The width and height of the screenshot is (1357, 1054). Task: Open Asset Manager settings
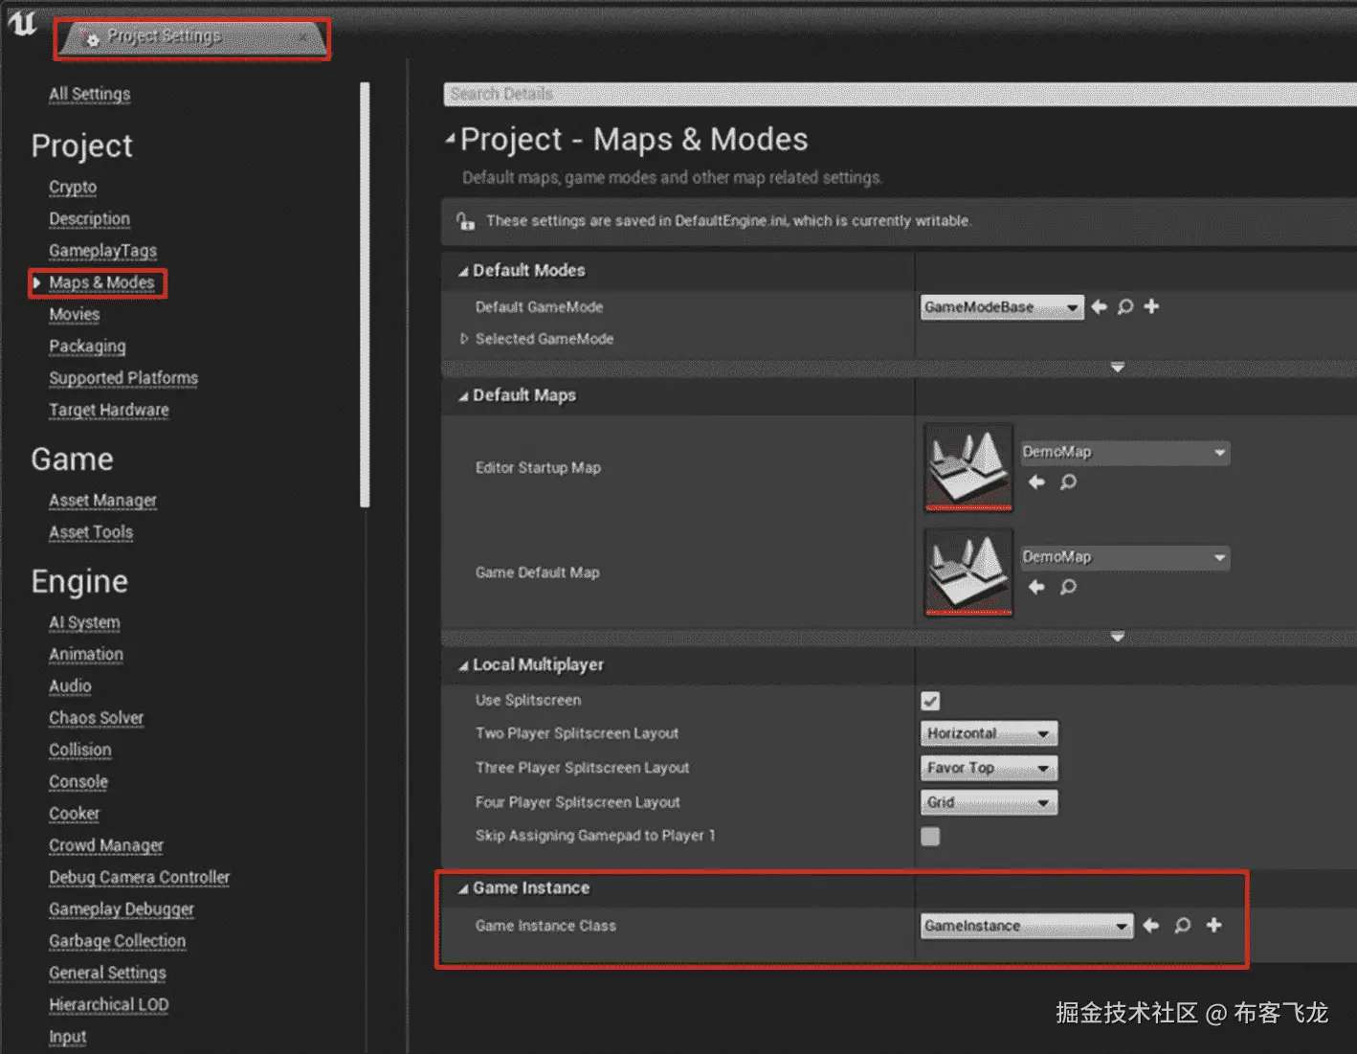pyautogui.click(x=102, y=500)
